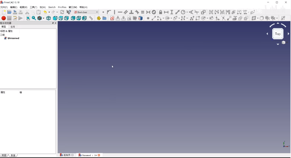The height and width of the screenshot is (158, 291).
Task: Select the Unnamed document in the tree
Action: (13, 38)
